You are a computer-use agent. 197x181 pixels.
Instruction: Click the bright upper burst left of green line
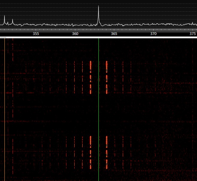[x=90, y=78]
